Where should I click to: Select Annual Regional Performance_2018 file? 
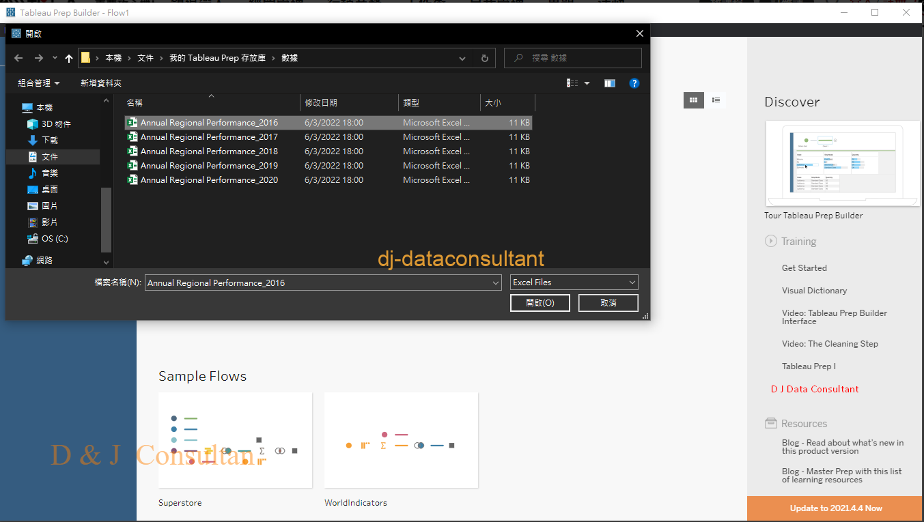click(x=209, y=151)
